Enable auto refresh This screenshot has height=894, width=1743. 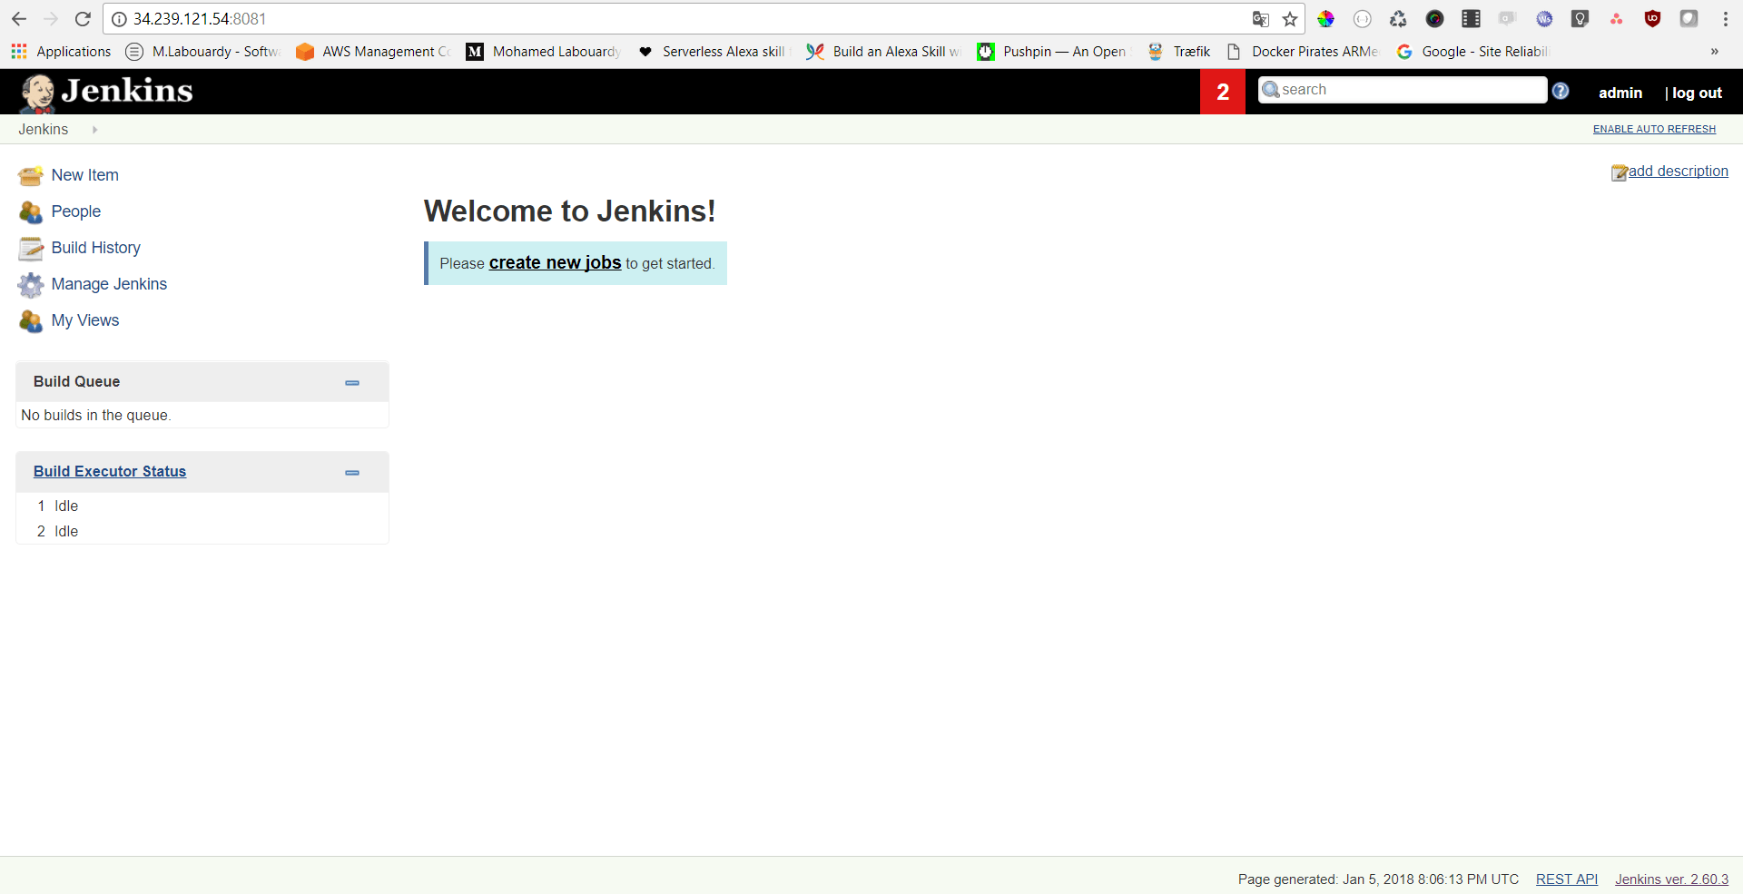pyautogui.click(x=1654, y=129)
